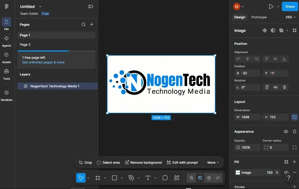This screenshot has height=189, width=299.
Task: Flip the image vertically
Action: 284,87
